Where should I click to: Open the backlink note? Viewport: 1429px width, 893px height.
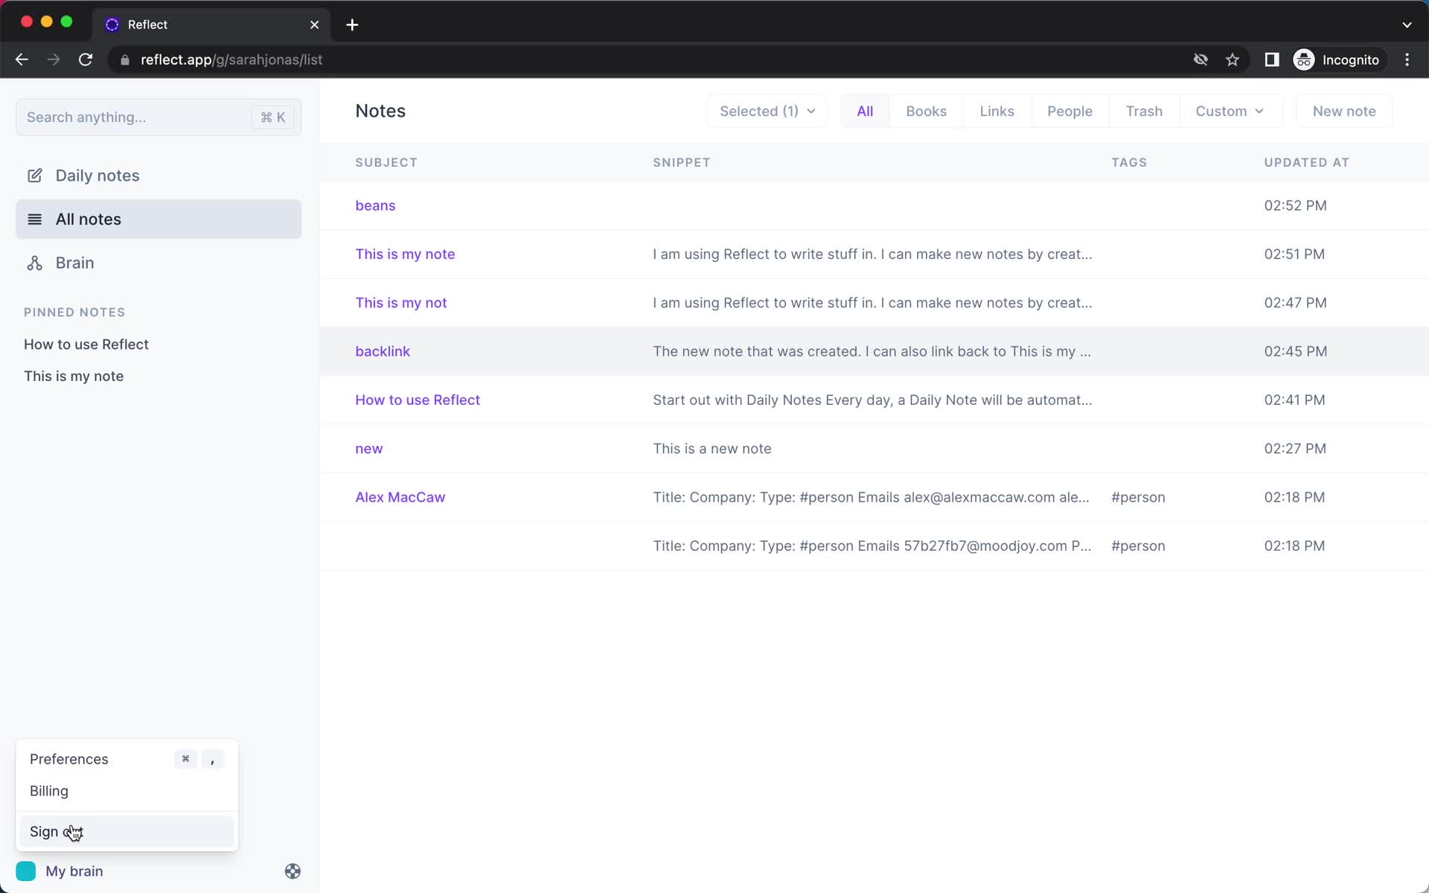pos(383,351)
